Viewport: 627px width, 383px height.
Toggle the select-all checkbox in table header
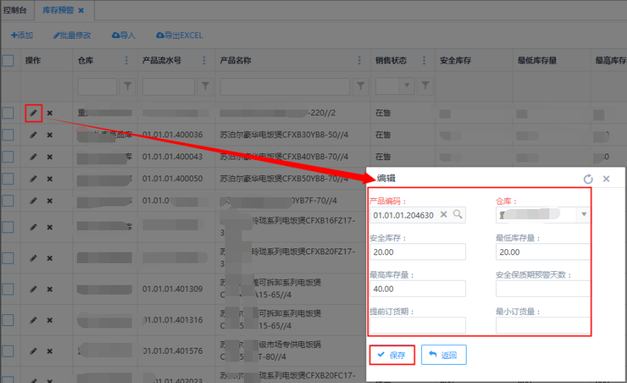[x=8, y=61]
